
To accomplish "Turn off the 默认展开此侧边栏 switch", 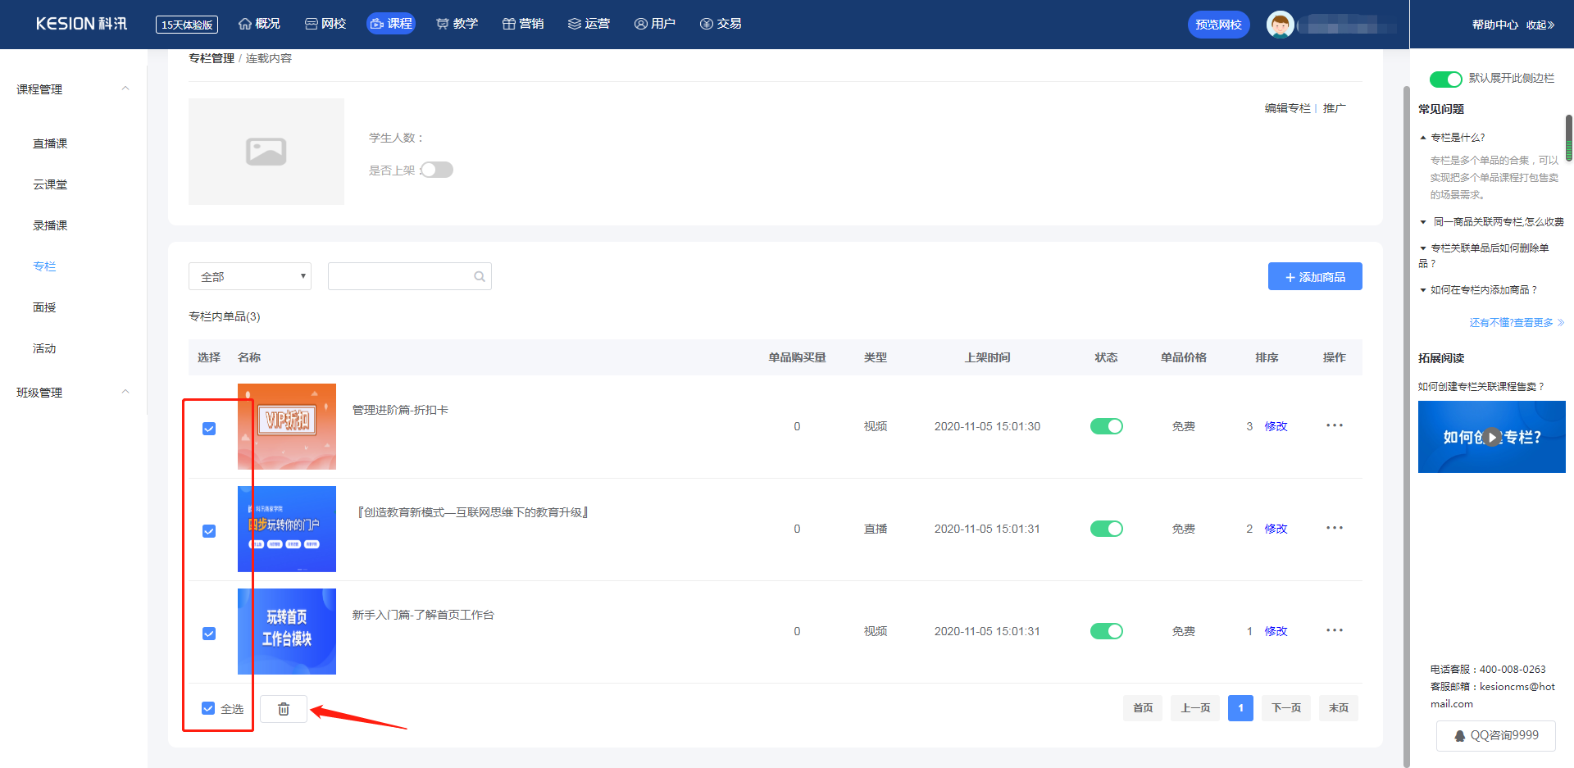I will click(1445, 79).
